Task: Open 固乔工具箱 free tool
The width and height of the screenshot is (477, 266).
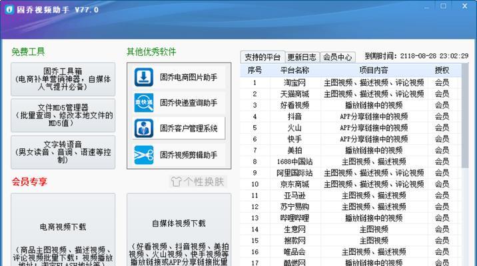Action: tap(63, 79)
